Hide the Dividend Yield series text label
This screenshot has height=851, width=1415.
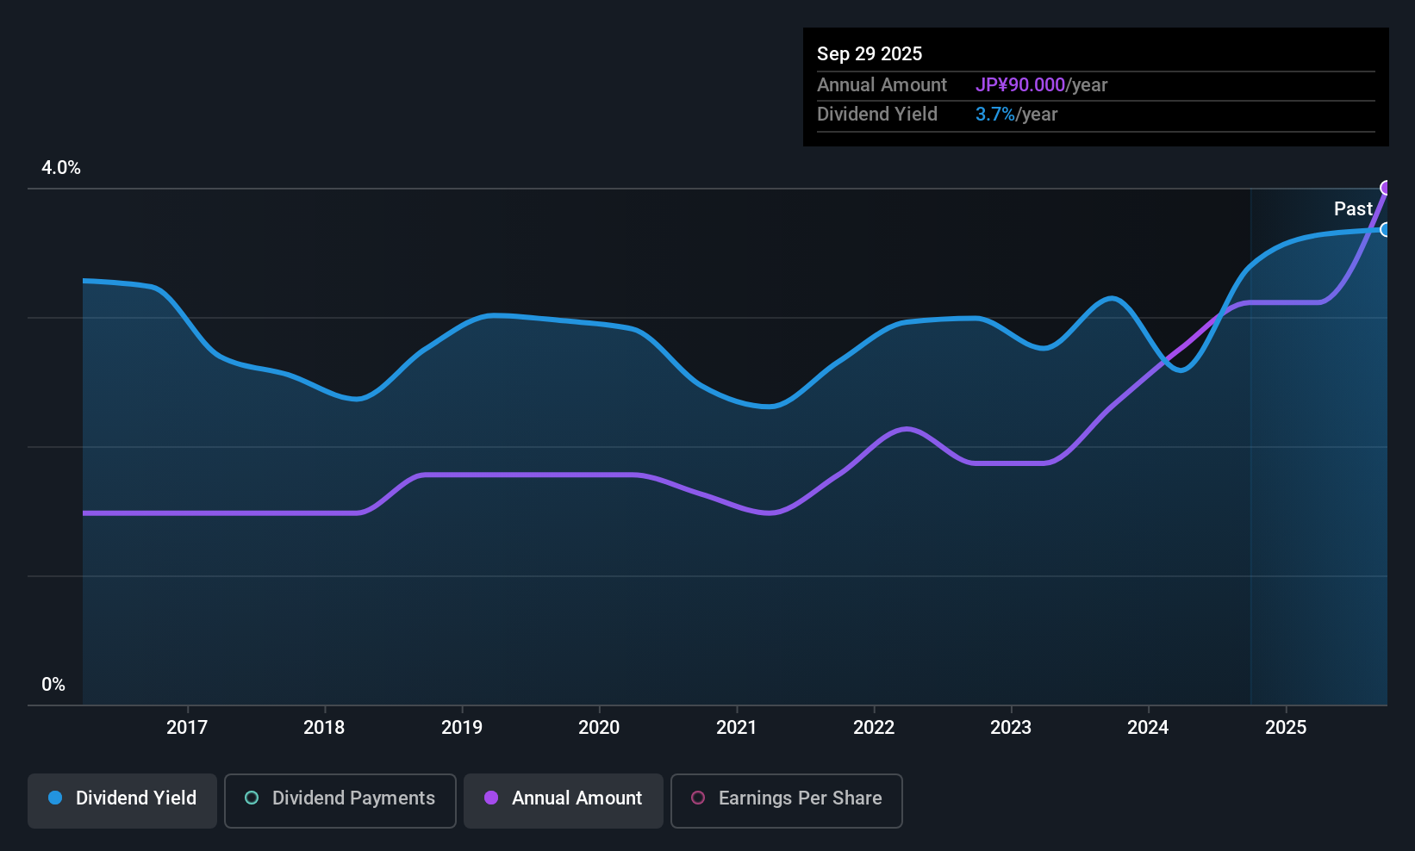[x=136, y=798]
